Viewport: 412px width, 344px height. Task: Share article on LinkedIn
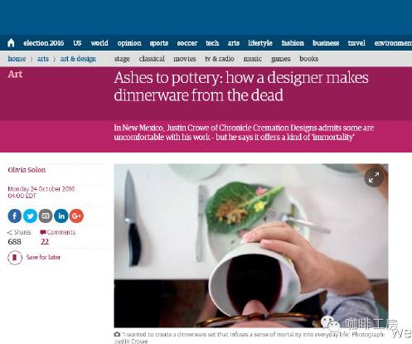point(61,216)
